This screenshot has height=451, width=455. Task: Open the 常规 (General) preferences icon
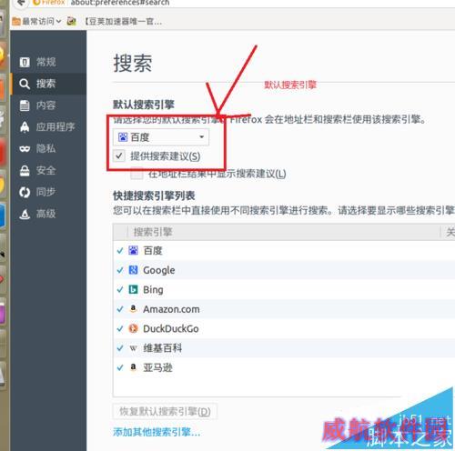pyautogui.click(x=25, y=62)
